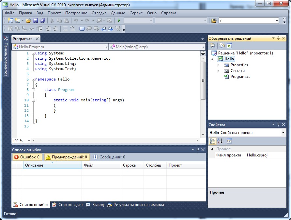Toggle the Errors: 0 filter button
This screenshot has height=220, width=291.
(x=27, y=157)
